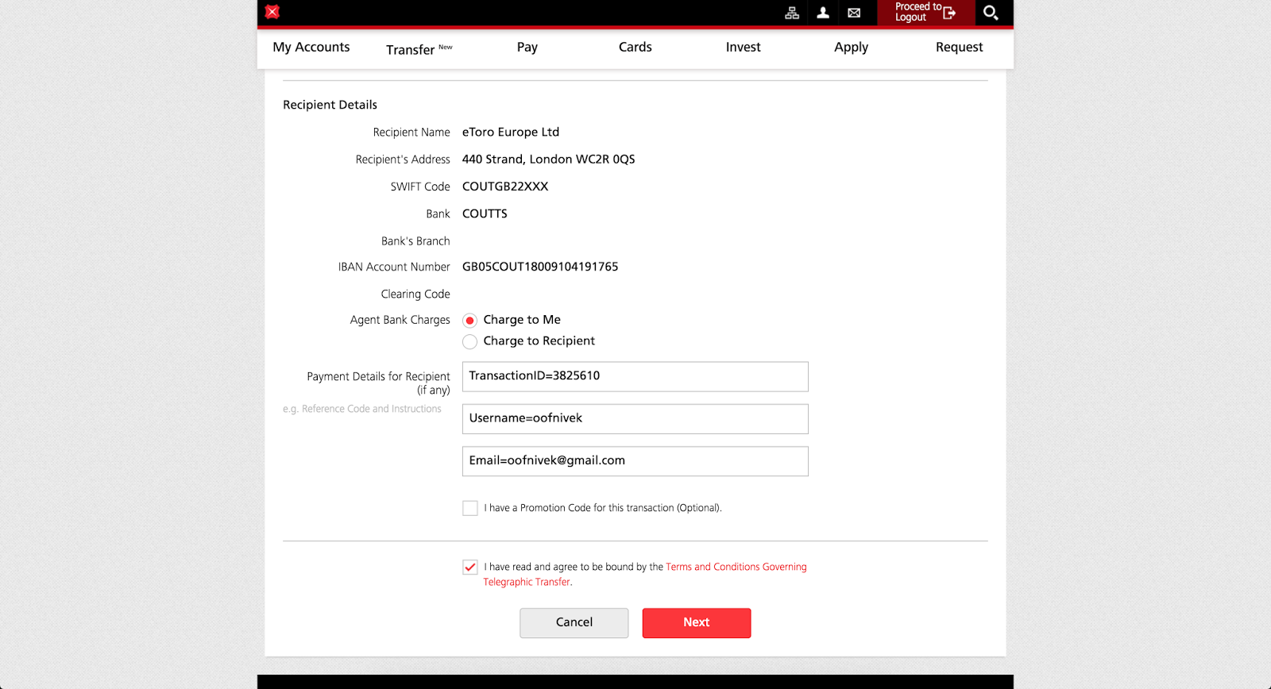
Task: Open the Cards menu
Action: [635, 48]
